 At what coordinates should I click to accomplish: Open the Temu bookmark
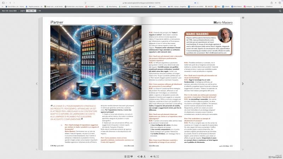pos(218,6)
